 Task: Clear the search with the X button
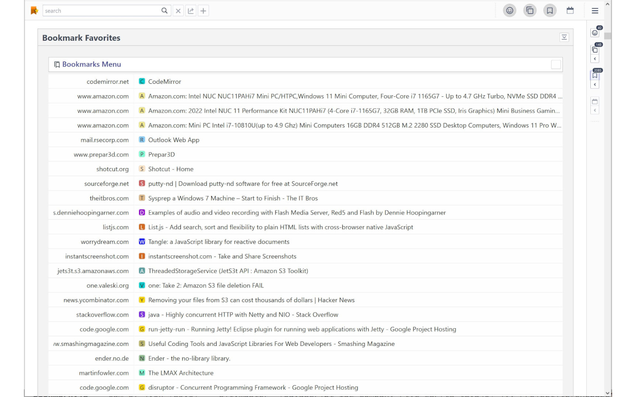coord(178,11)
